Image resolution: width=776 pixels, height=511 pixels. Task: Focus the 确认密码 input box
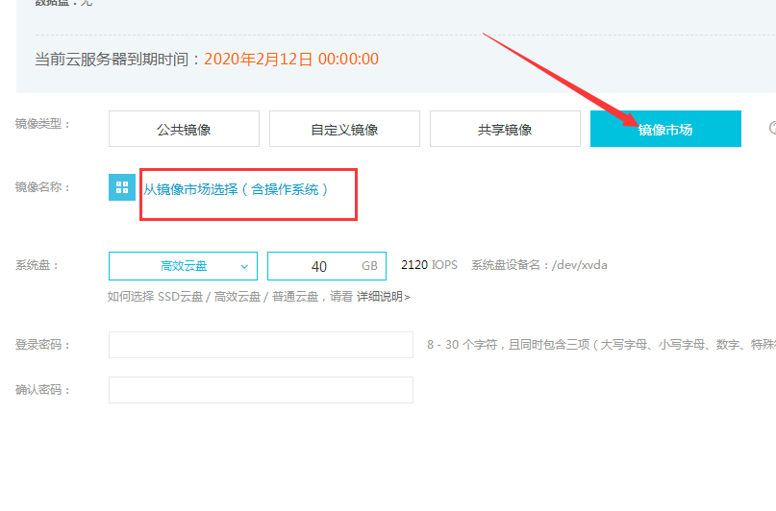pyautogui.click(x=261, y=390)
